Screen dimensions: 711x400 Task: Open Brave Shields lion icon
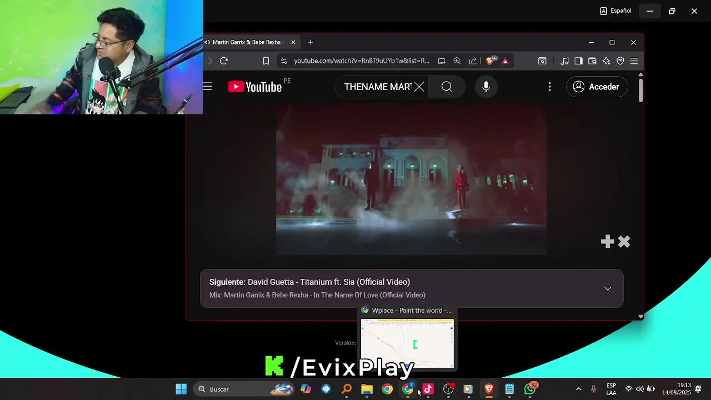pos(490,61)
